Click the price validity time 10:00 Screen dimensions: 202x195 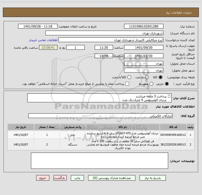click(x=104, y=56)
